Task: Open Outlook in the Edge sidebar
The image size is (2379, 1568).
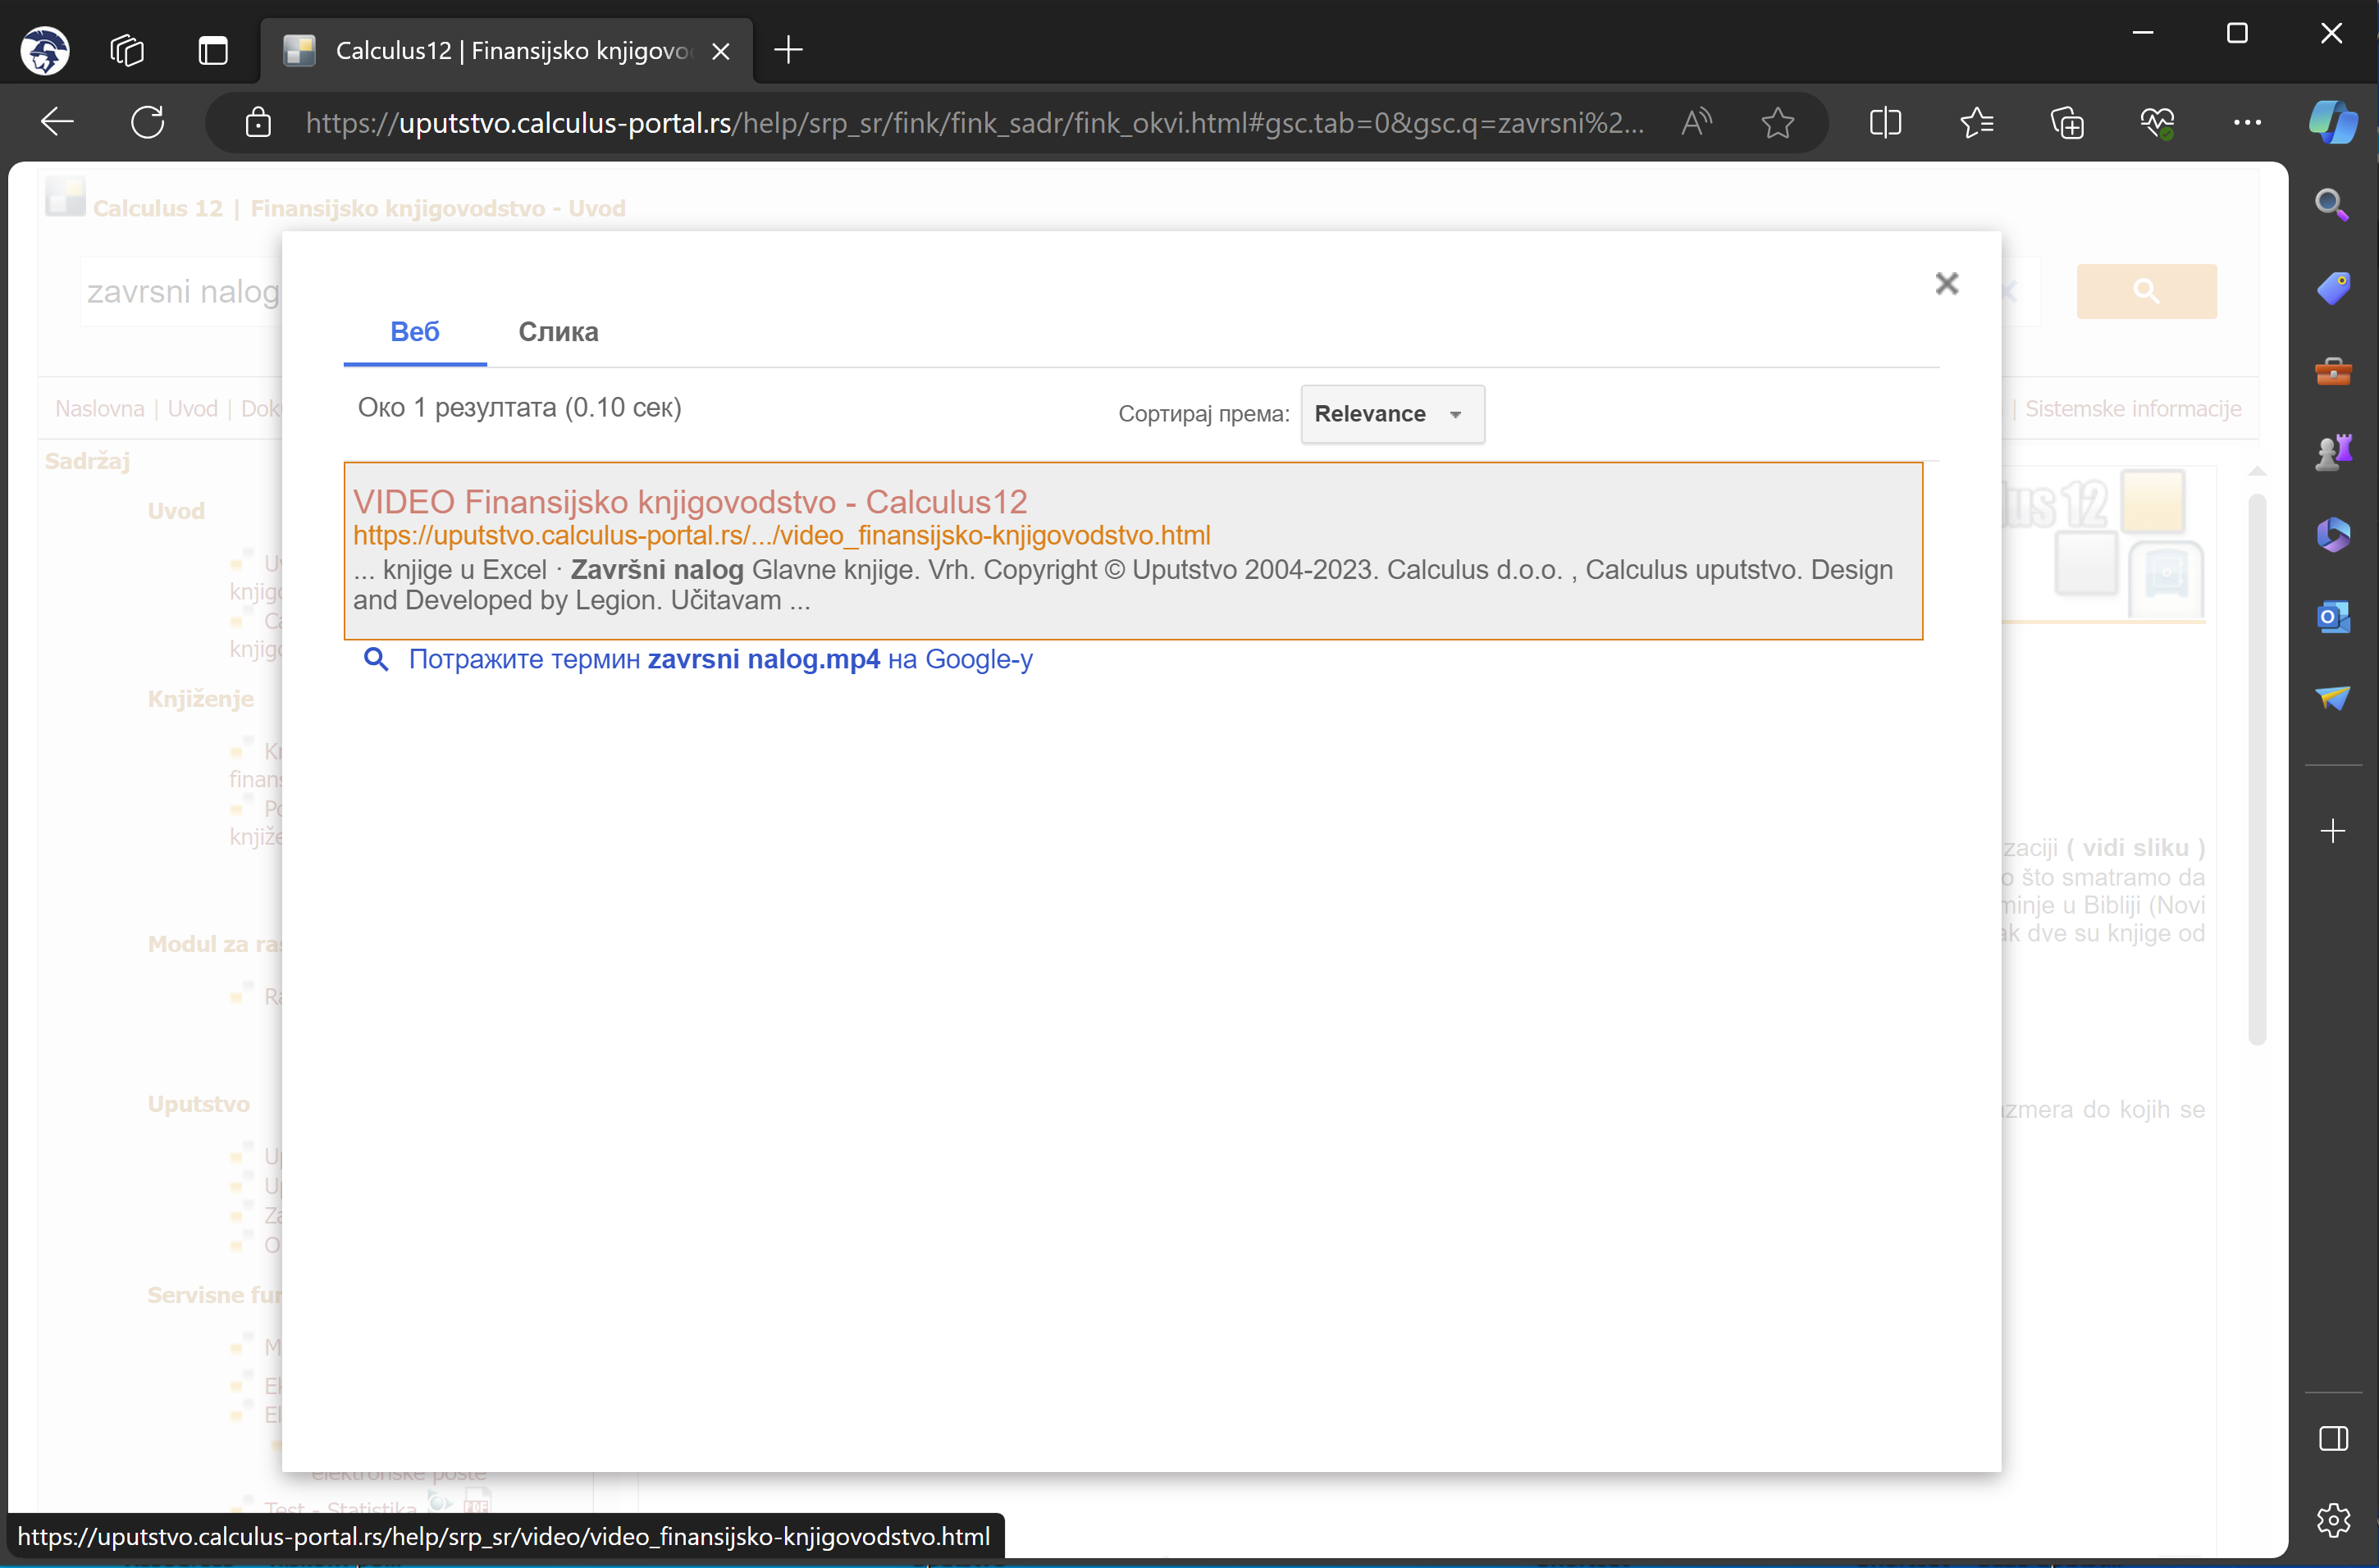Action: click(2332, 616)
